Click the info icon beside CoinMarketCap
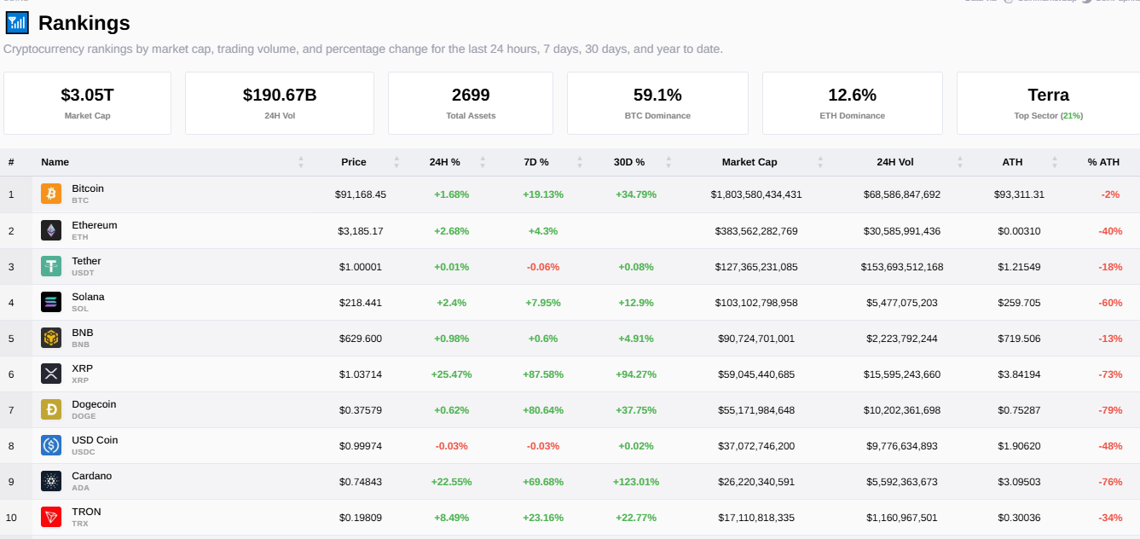 1008,3
